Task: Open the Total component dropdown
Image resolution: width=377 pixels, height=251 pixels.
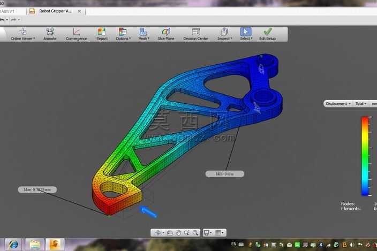Action: pyautogui.click(x=360, y=103)
